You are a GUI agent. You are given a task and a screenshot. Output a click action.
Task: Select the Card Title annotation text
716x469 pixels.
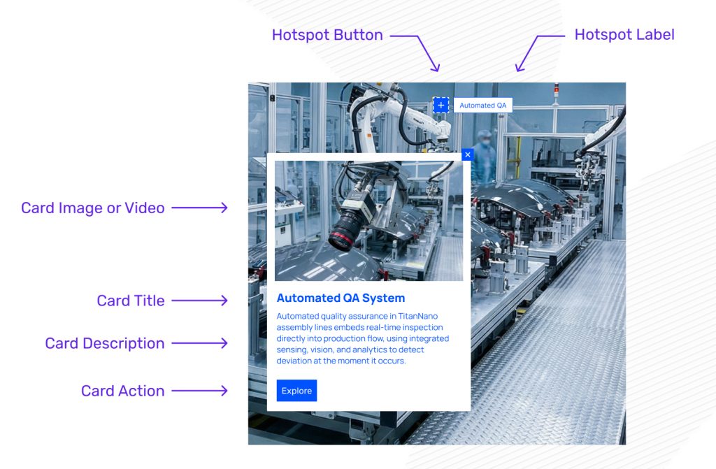click(131, 301)
